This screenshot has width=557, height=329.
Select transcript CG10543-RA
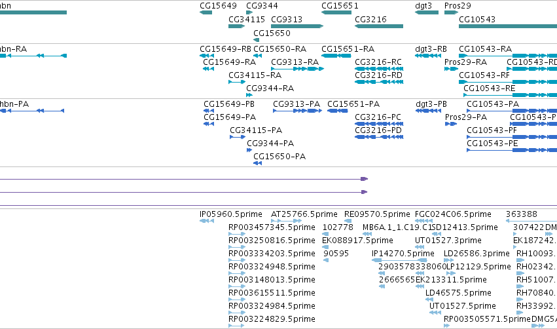(485, 48)
